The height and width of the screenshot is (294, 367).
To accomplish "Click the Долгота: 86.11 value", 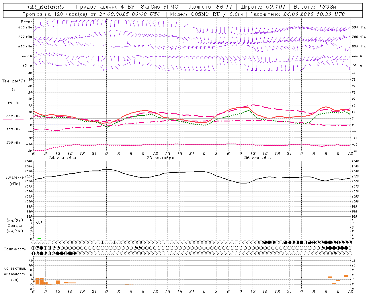I will click(211, 7).
